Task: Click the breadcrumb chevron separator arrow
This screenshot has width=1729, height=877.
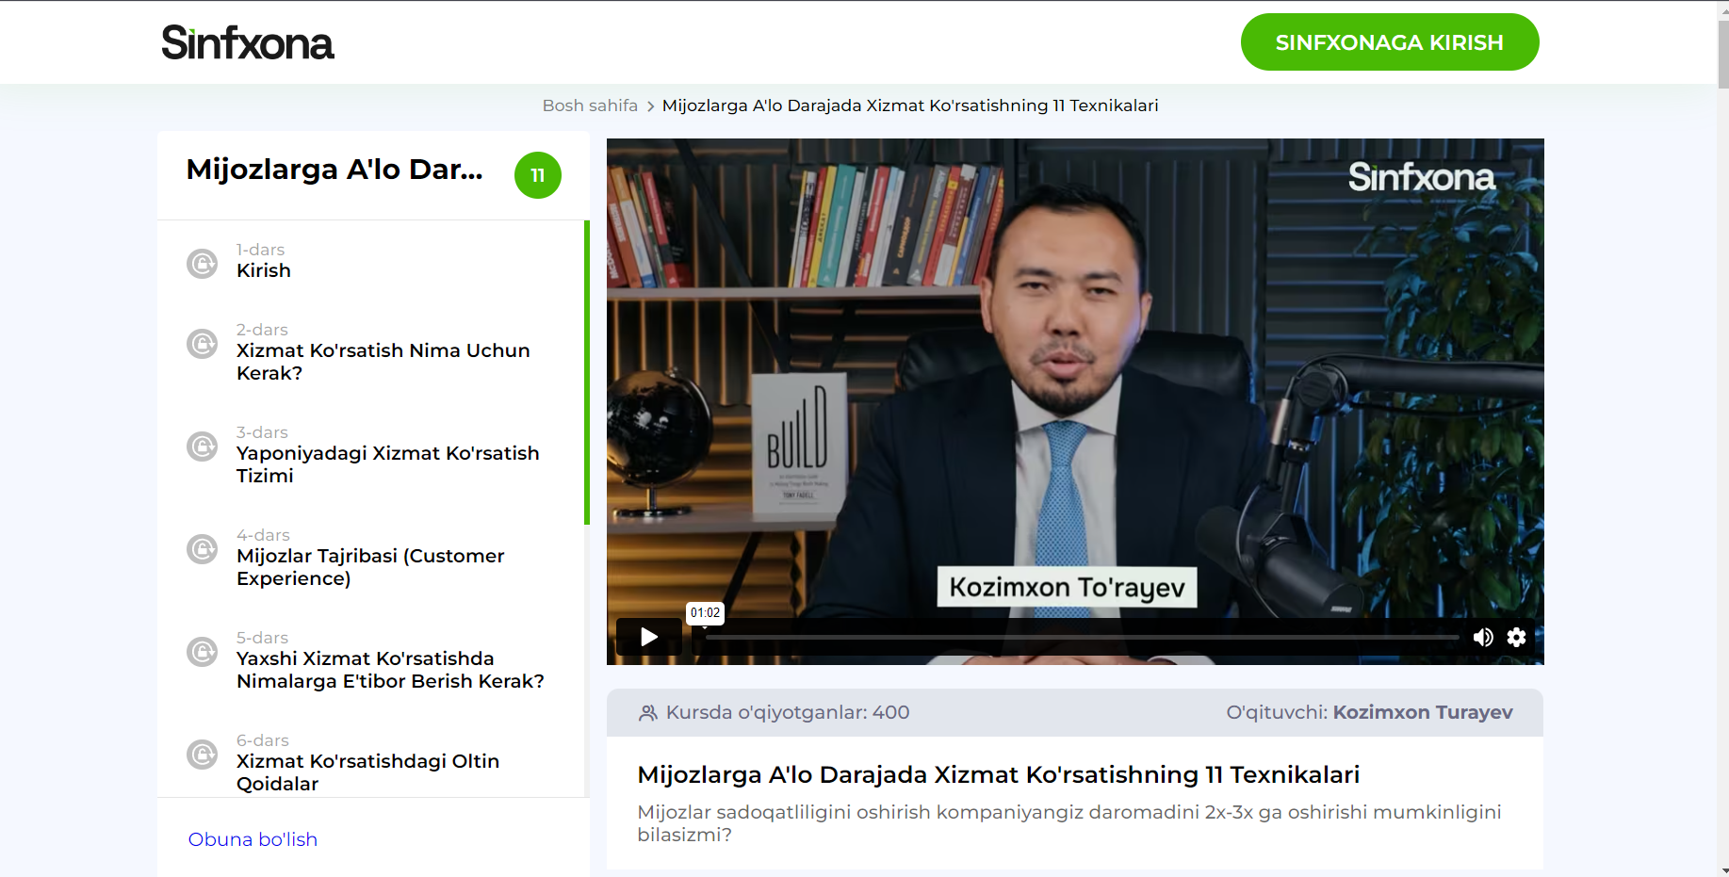Action: (x=650, y=106)
